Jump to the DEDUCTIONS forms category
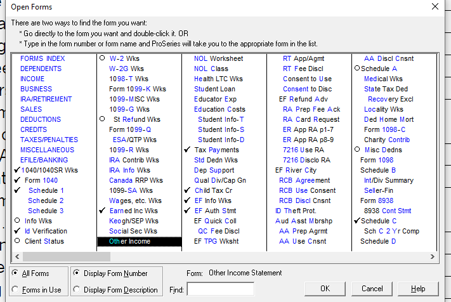This screenshot has width=451, height=302. click(x=41, y=119)
